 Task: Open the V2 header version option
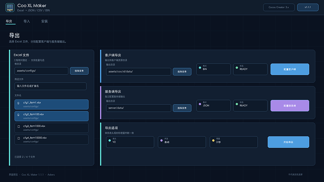pos(130,142)
